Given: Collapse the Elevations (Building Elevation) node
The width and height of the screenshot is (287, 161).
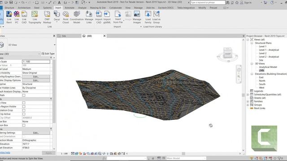Looking at the screenshot, I should point(252,74).
